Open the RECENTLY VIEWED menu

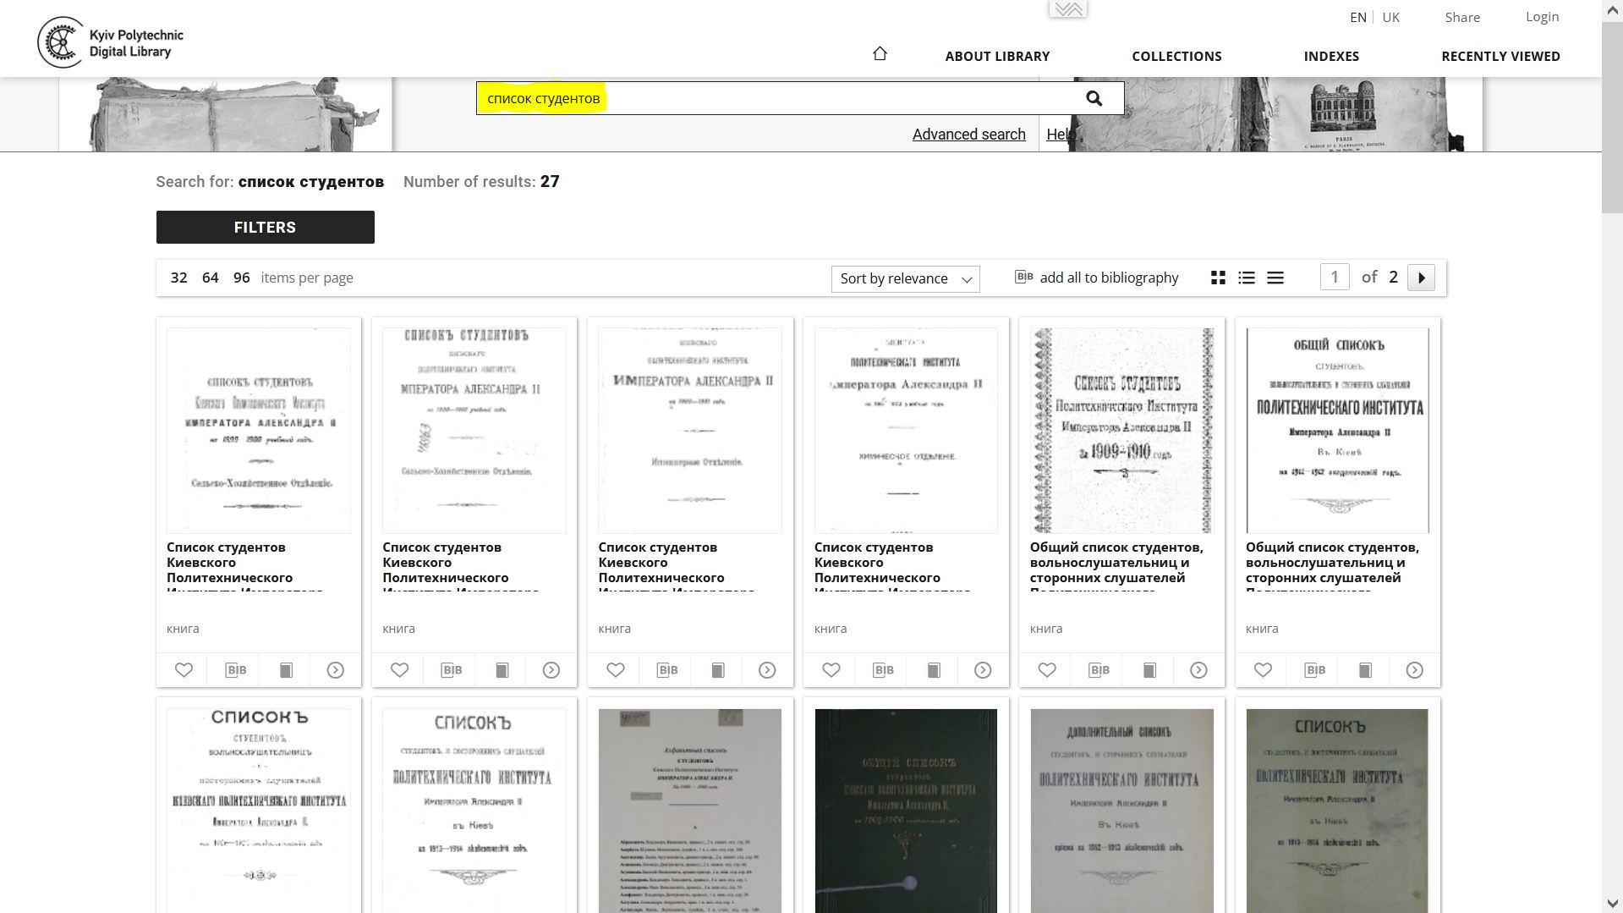click(x=1500, y=56)
